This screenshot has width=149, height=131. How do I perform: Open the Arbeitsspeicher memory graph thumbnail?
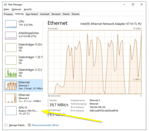tap(11, 36)
